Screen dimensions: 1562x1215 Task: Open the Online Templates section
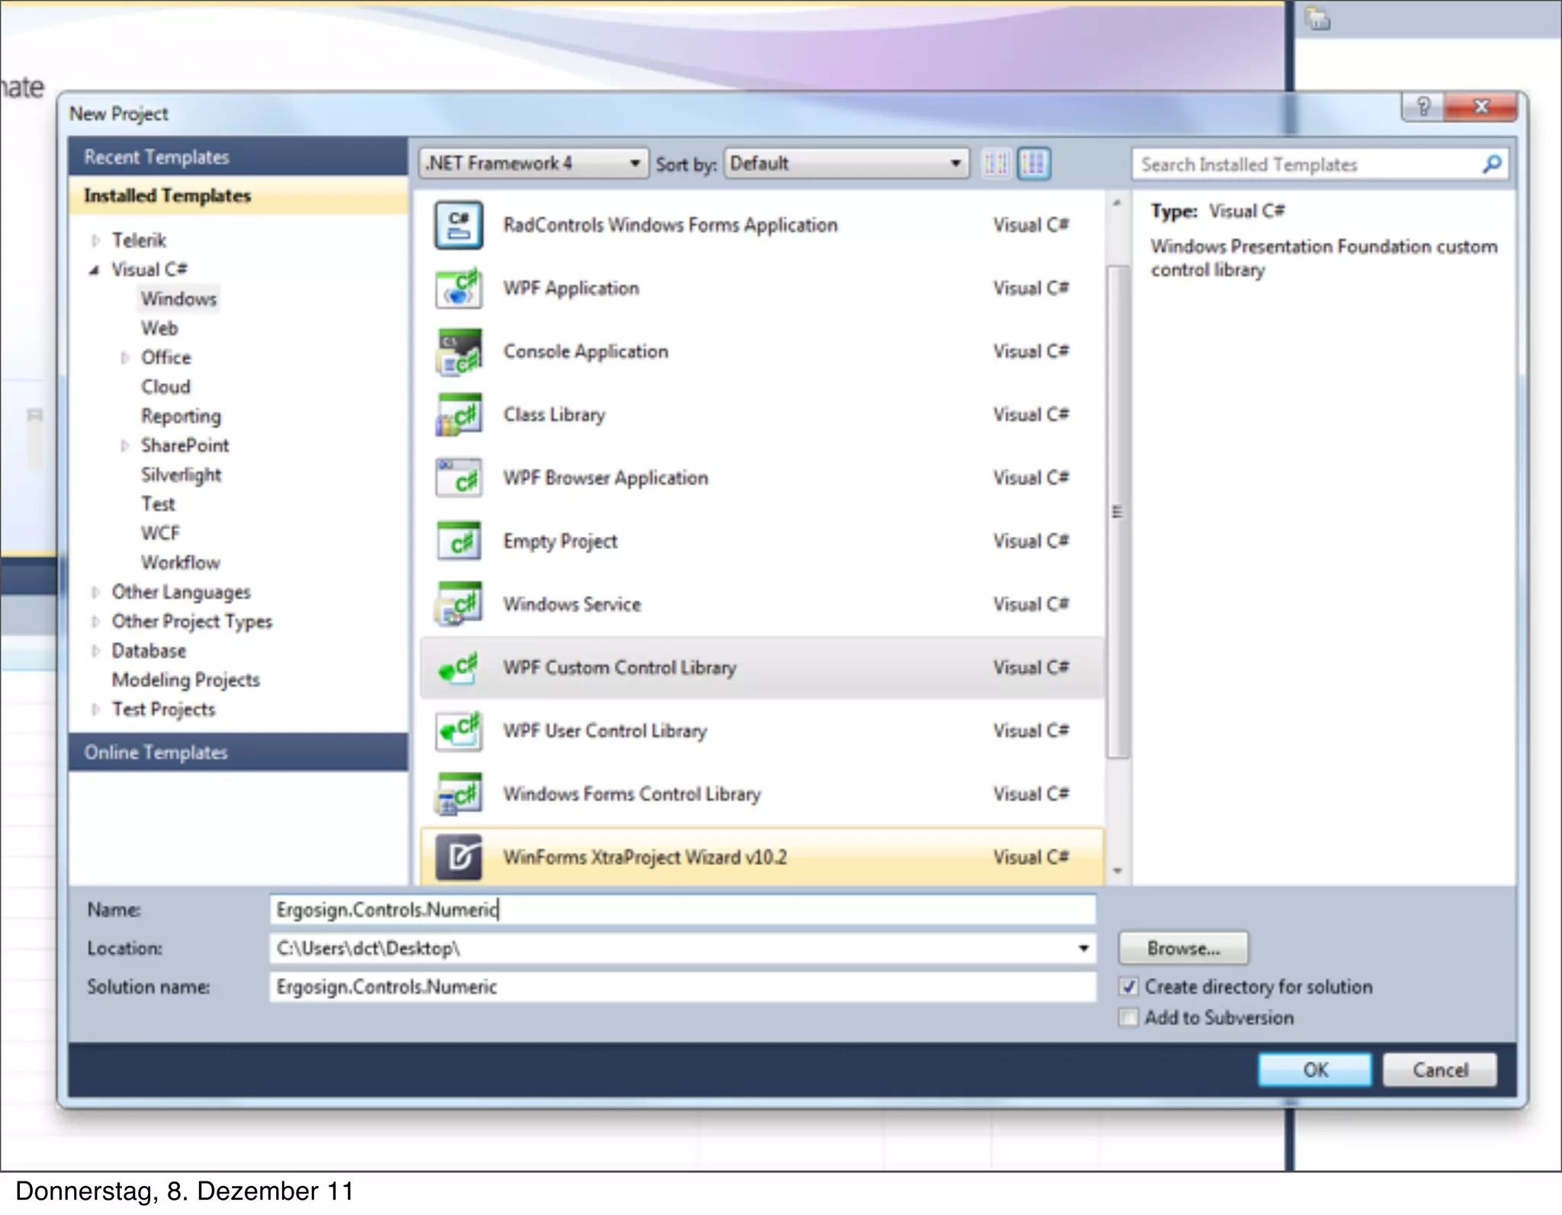(x=156, y=753)
